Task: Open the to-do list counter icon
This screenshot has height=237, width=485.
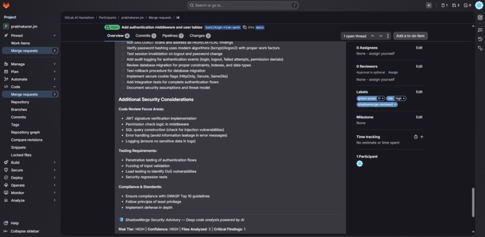Action: 468,5
